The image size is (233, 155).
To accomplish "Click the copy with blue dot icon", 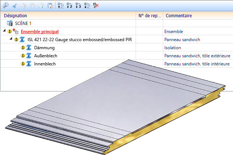I will click(x=41, y=6).
